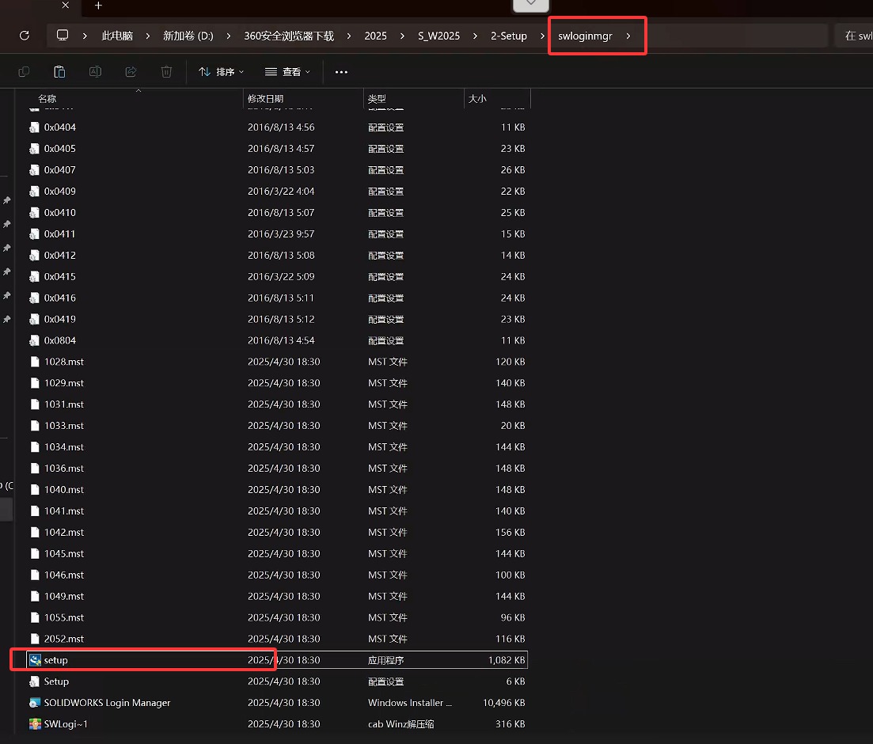Viewport: 873px width, 744px height.
Task: Expand the chevron after swloginmgr in the path
Action: click(628, 36)
